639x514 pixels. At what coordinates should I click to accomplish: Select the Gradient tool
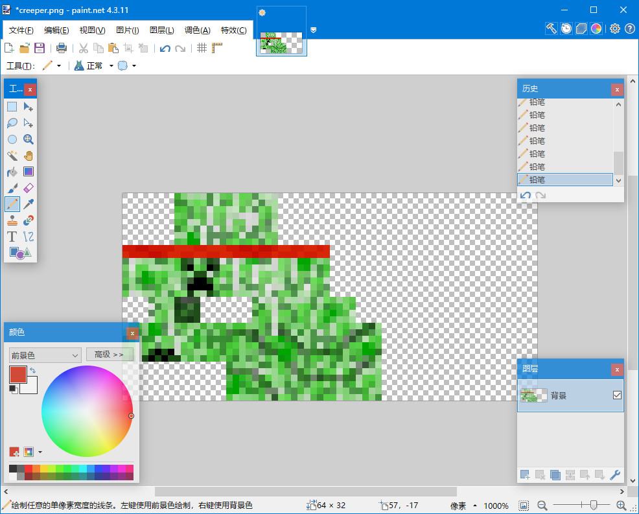pos(28,172)
